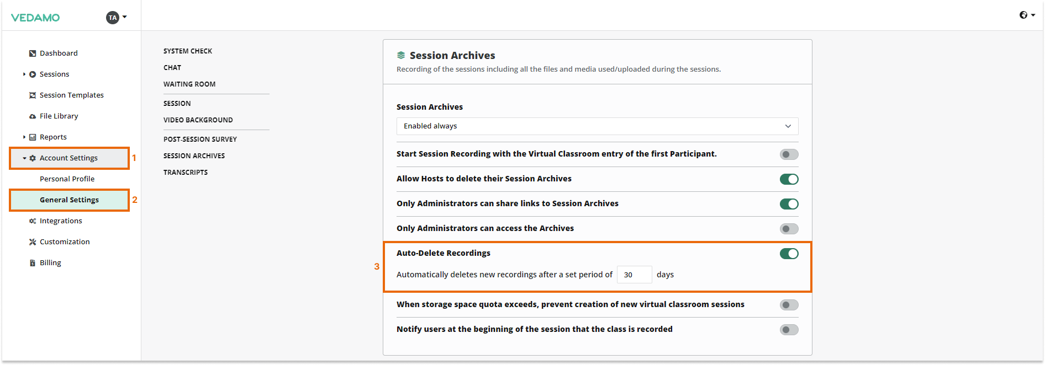Open SESSION ARCHIVES settings section

click(194, 156)
